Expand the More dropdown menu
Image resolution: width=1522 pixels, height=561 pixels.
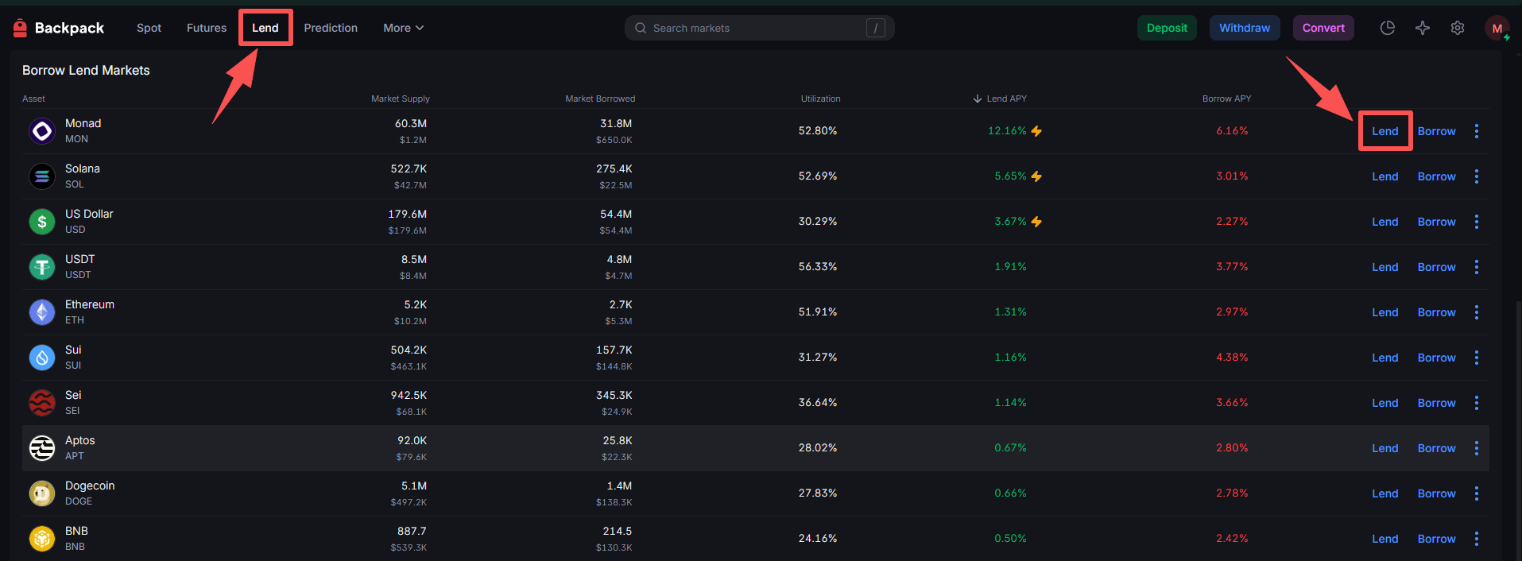coord(403,28)
